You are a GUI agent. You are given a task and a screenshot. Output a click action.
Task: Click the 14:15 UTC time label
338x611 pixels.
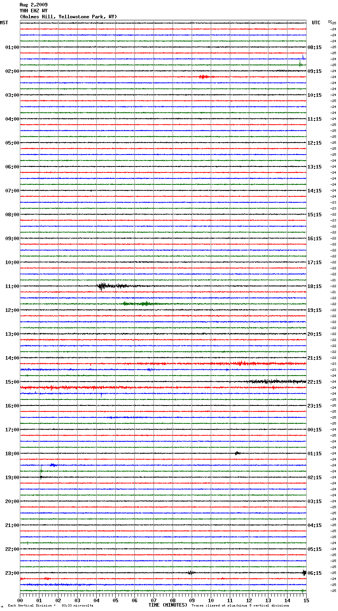(315, 191)
